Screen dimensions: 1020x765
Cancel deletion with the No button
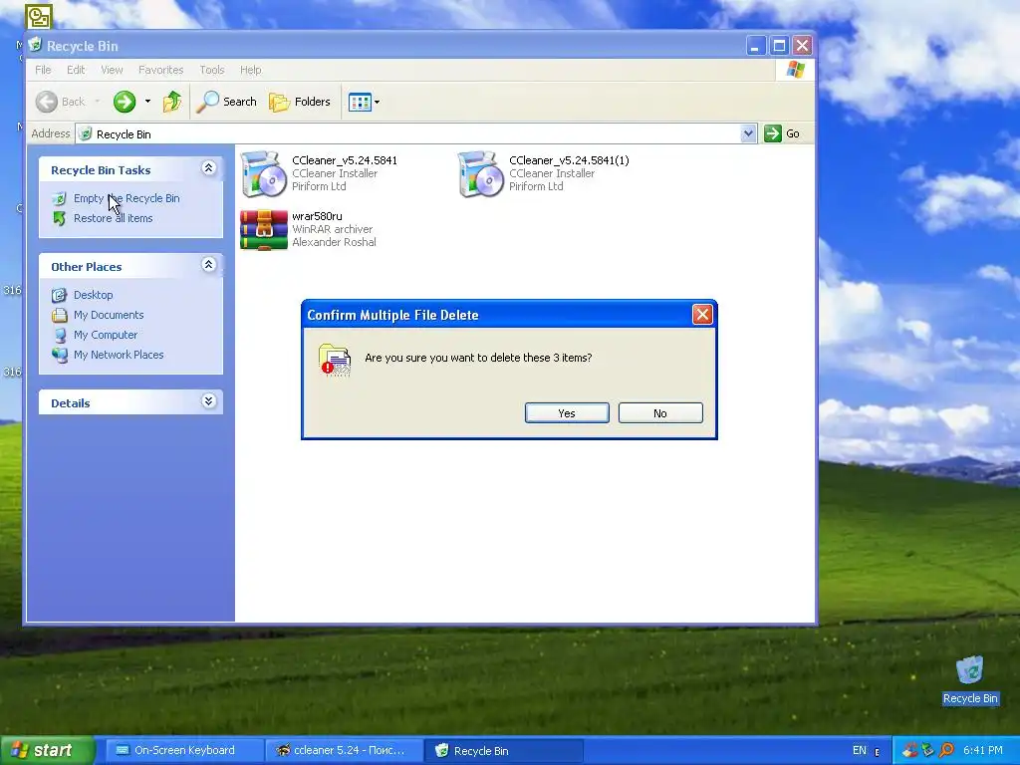click(660, 413)
